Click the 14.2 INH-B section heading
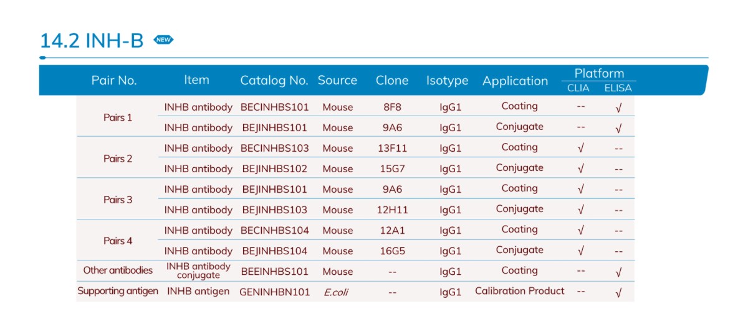The image size is (748, 332). (x=92, y=41)
